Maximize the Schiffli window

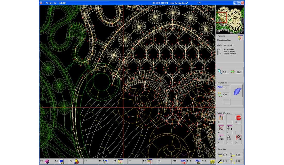239,3
